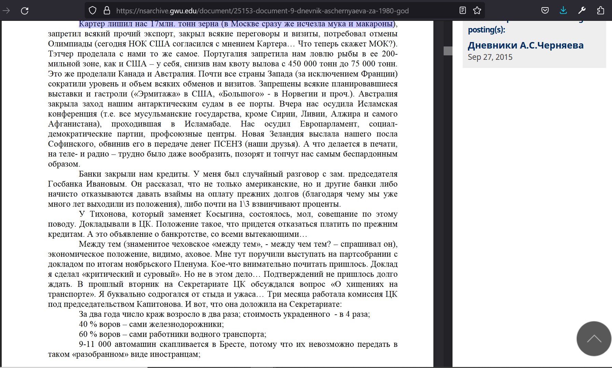Save page to Pocket icon
Viewport: 612px width, 368px height.
(x=545, y=11)
